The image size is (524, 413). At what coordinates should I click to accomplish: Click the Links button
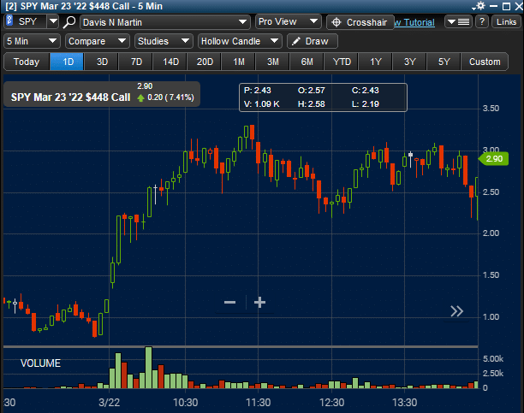point(506,22)
